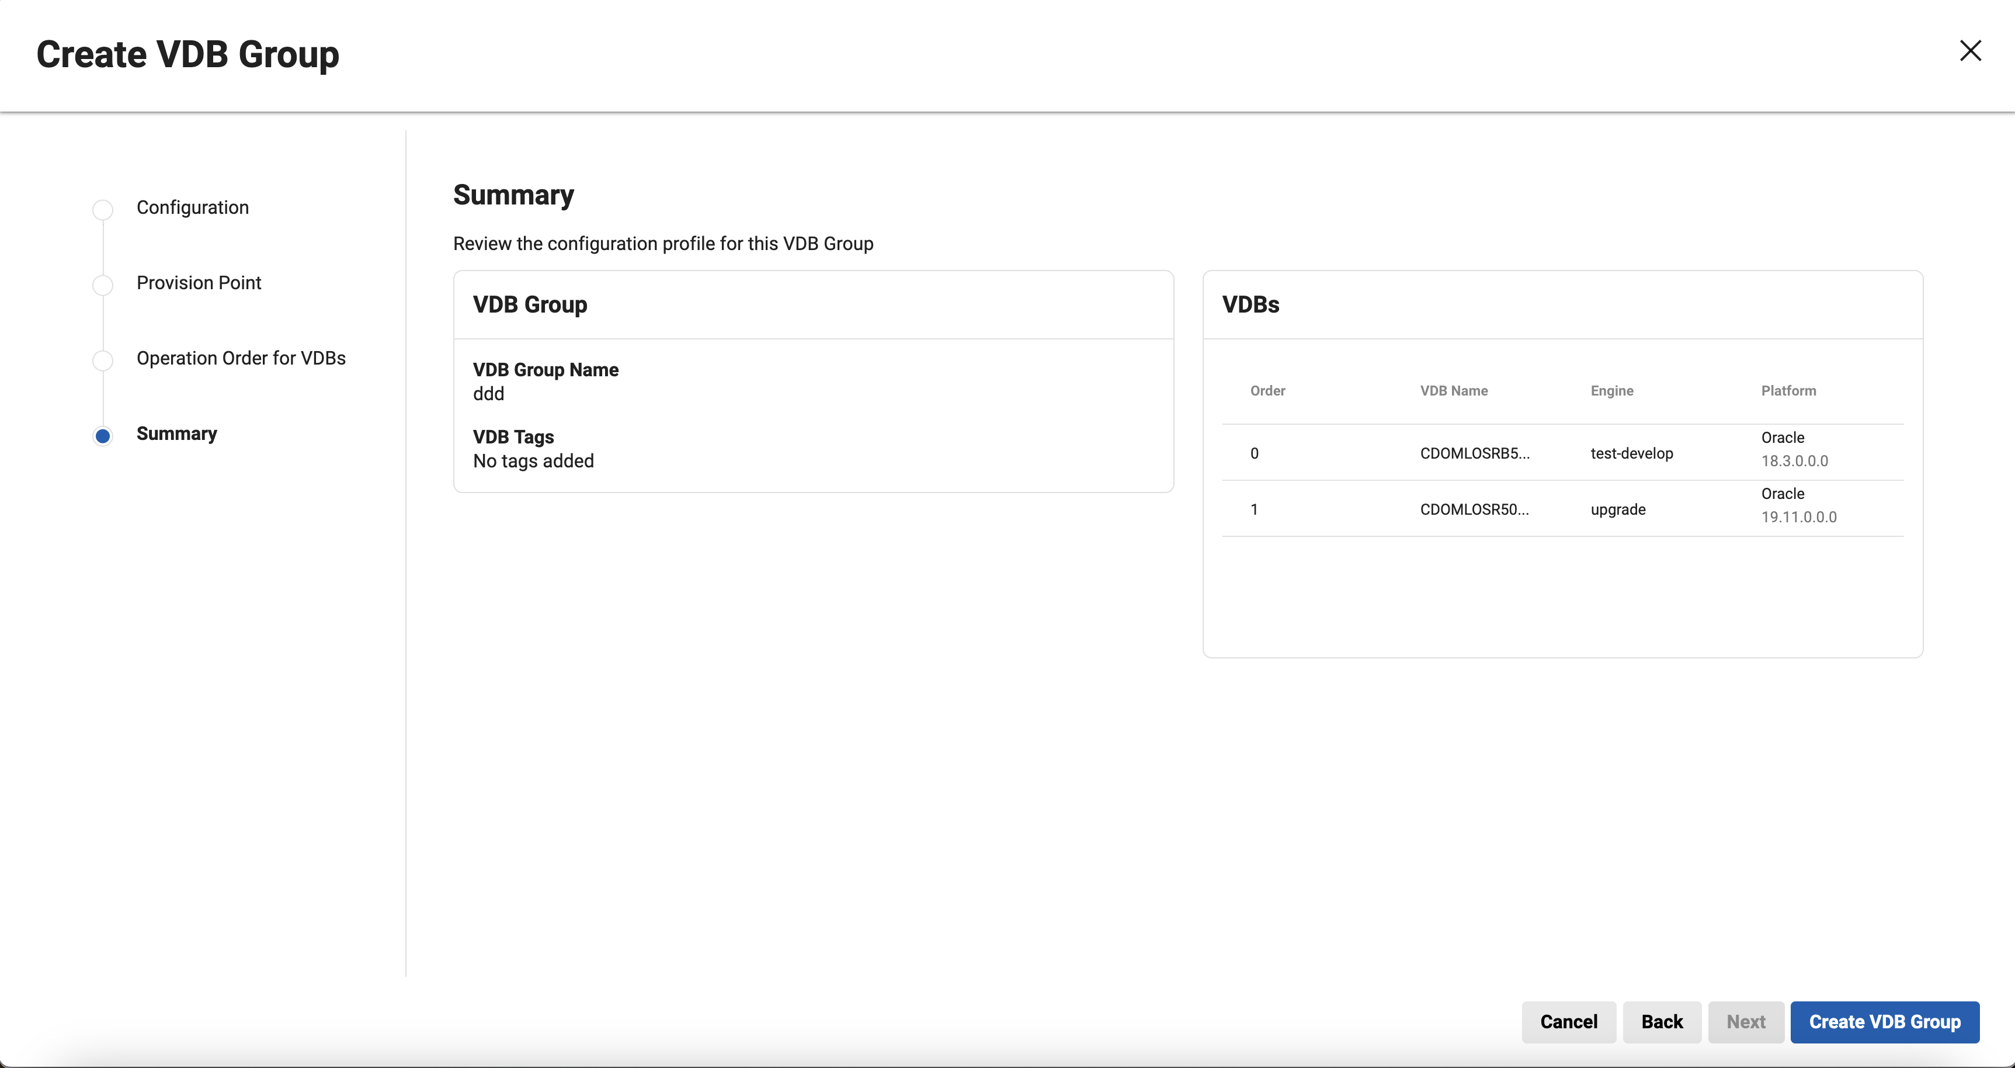Click Create VDB Group button
The width and height of the screenshot is (2015, 1068).
[1884, 1022]
